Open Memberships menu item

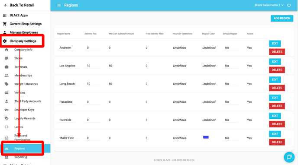click(23, 76)
